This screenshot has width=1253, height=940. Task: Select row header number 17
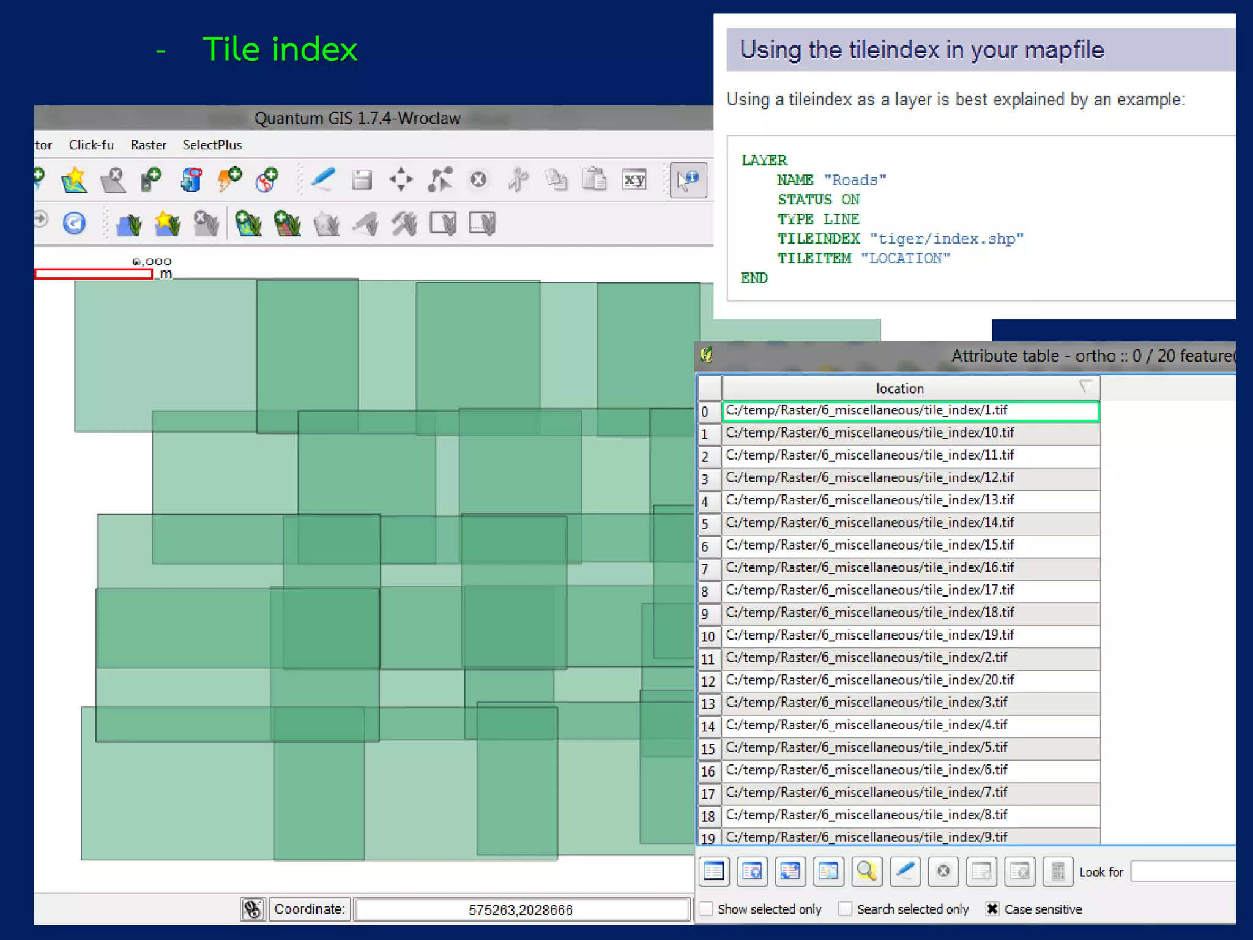[x=710, y=794]
